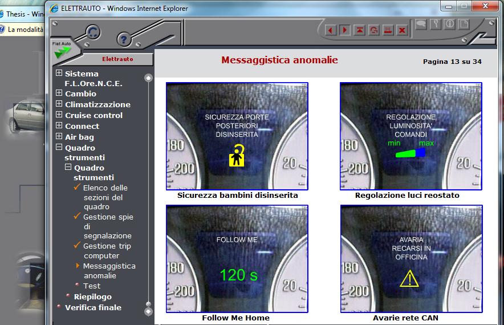The image size is (504, 325).
Task: Open Gestione spie di segnalazione
Action: coord(108,226)
